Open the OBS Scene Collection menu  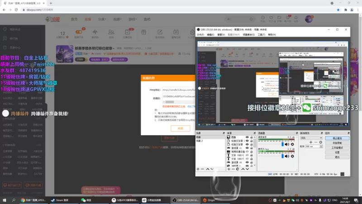[x=248, y=35]
